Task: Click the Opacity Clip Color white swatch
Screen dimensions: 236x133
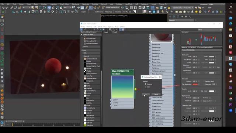Action: point(212,91)
